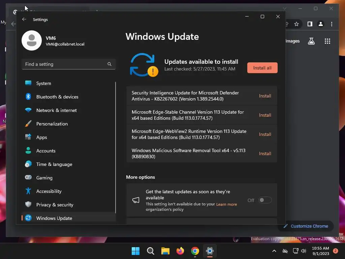Open Gaming settings
Image resolution: width=345 pixels, height=259 pixels.
[x=68, y=177]
